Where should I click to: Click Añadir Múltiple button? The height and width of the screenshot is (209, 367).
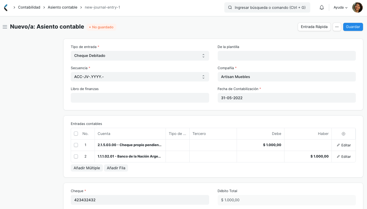87,168
